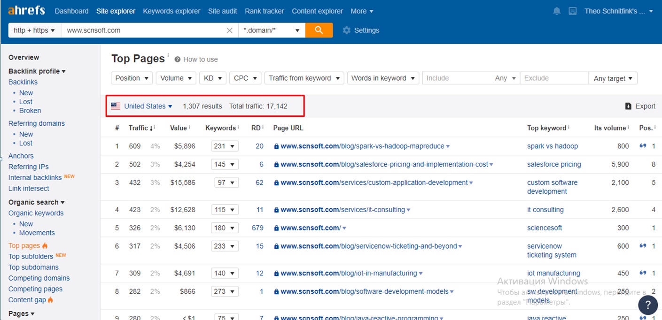Open the CPC filter dropdown
The height and width of the screenshot is (320, 662).
pos(245,78)
